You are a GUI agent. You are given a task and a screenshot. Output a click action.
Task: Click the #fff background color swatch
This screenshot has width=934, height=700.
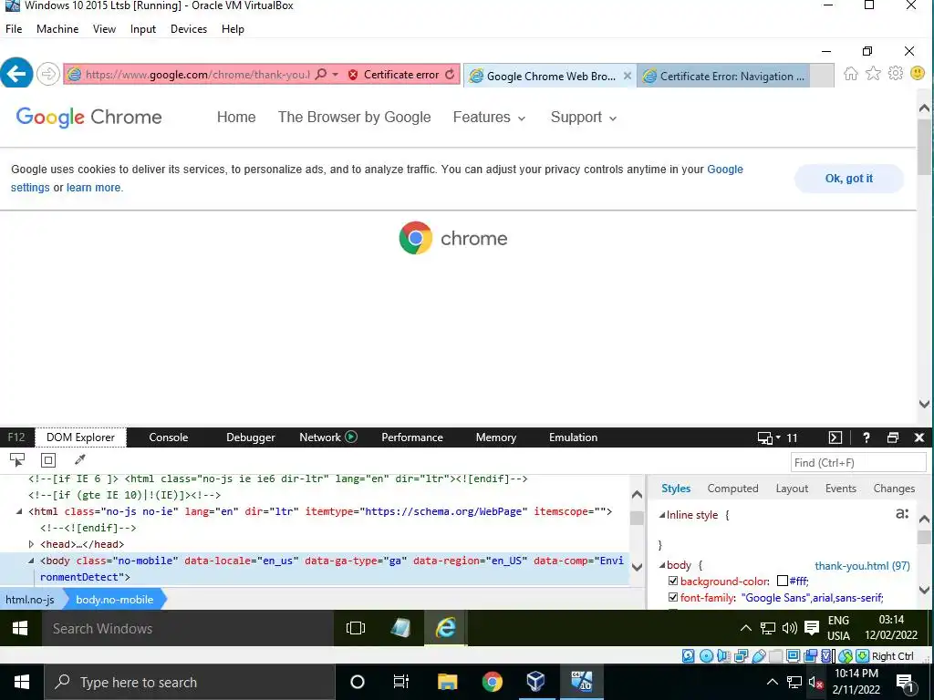783,581
